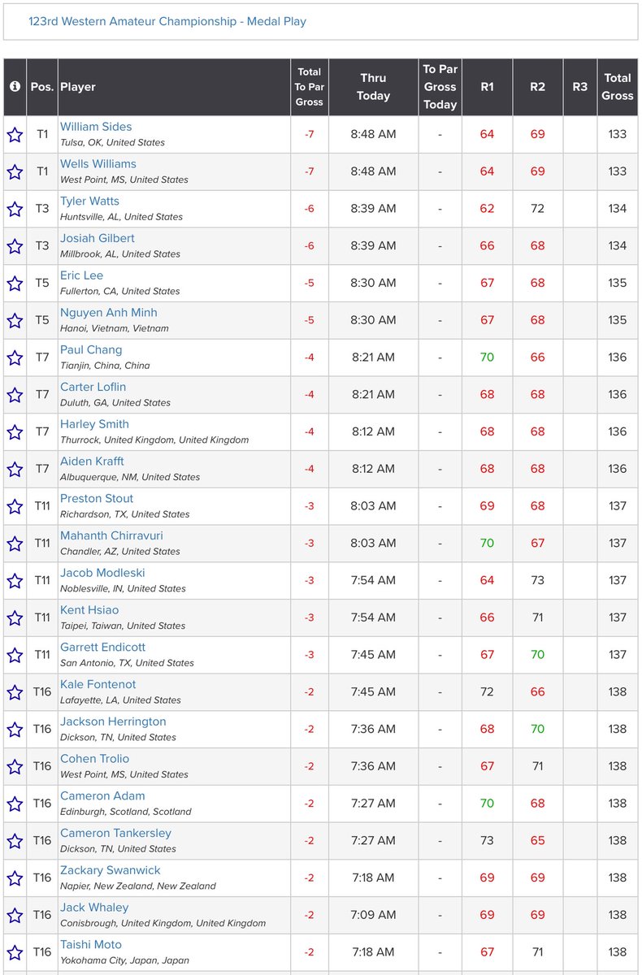Open Tyler Watts player profile
The height and width of the screenshot is (975, 642).
pos(89,201)
